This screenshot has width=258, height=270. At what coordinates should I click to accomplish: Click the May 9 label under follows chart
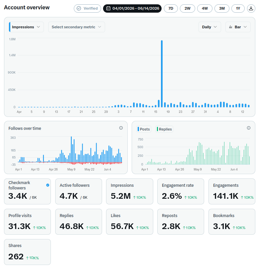coord(71,169)
